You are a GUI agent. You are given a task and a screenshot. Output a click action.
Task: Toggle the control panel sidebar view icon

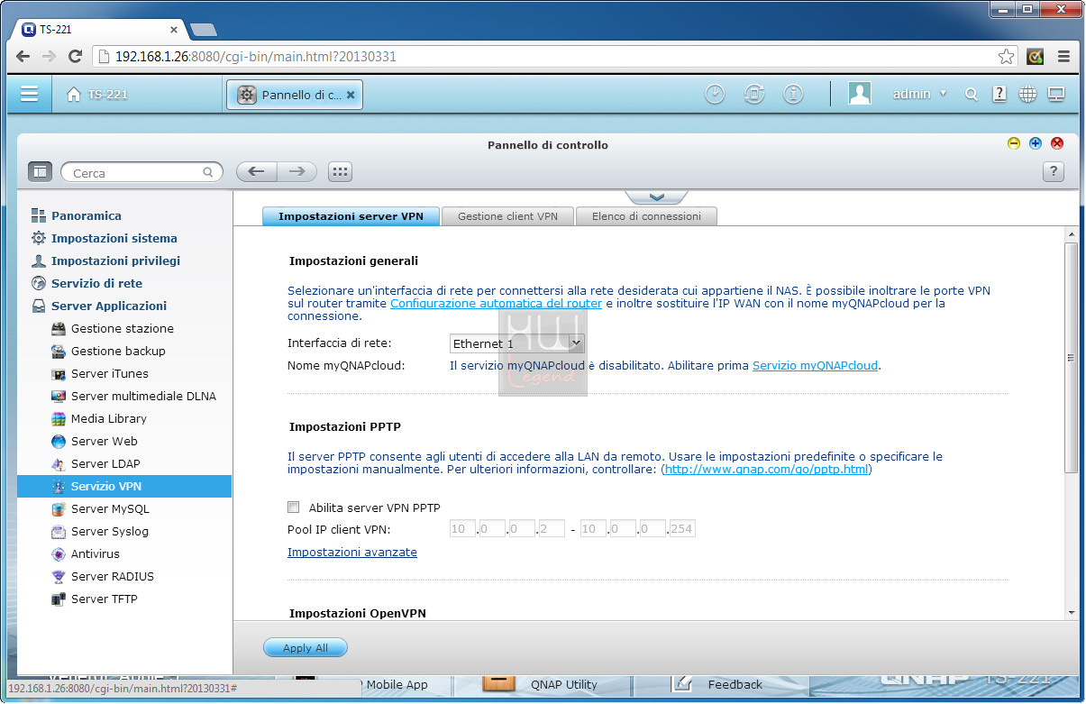coord(40,171)
